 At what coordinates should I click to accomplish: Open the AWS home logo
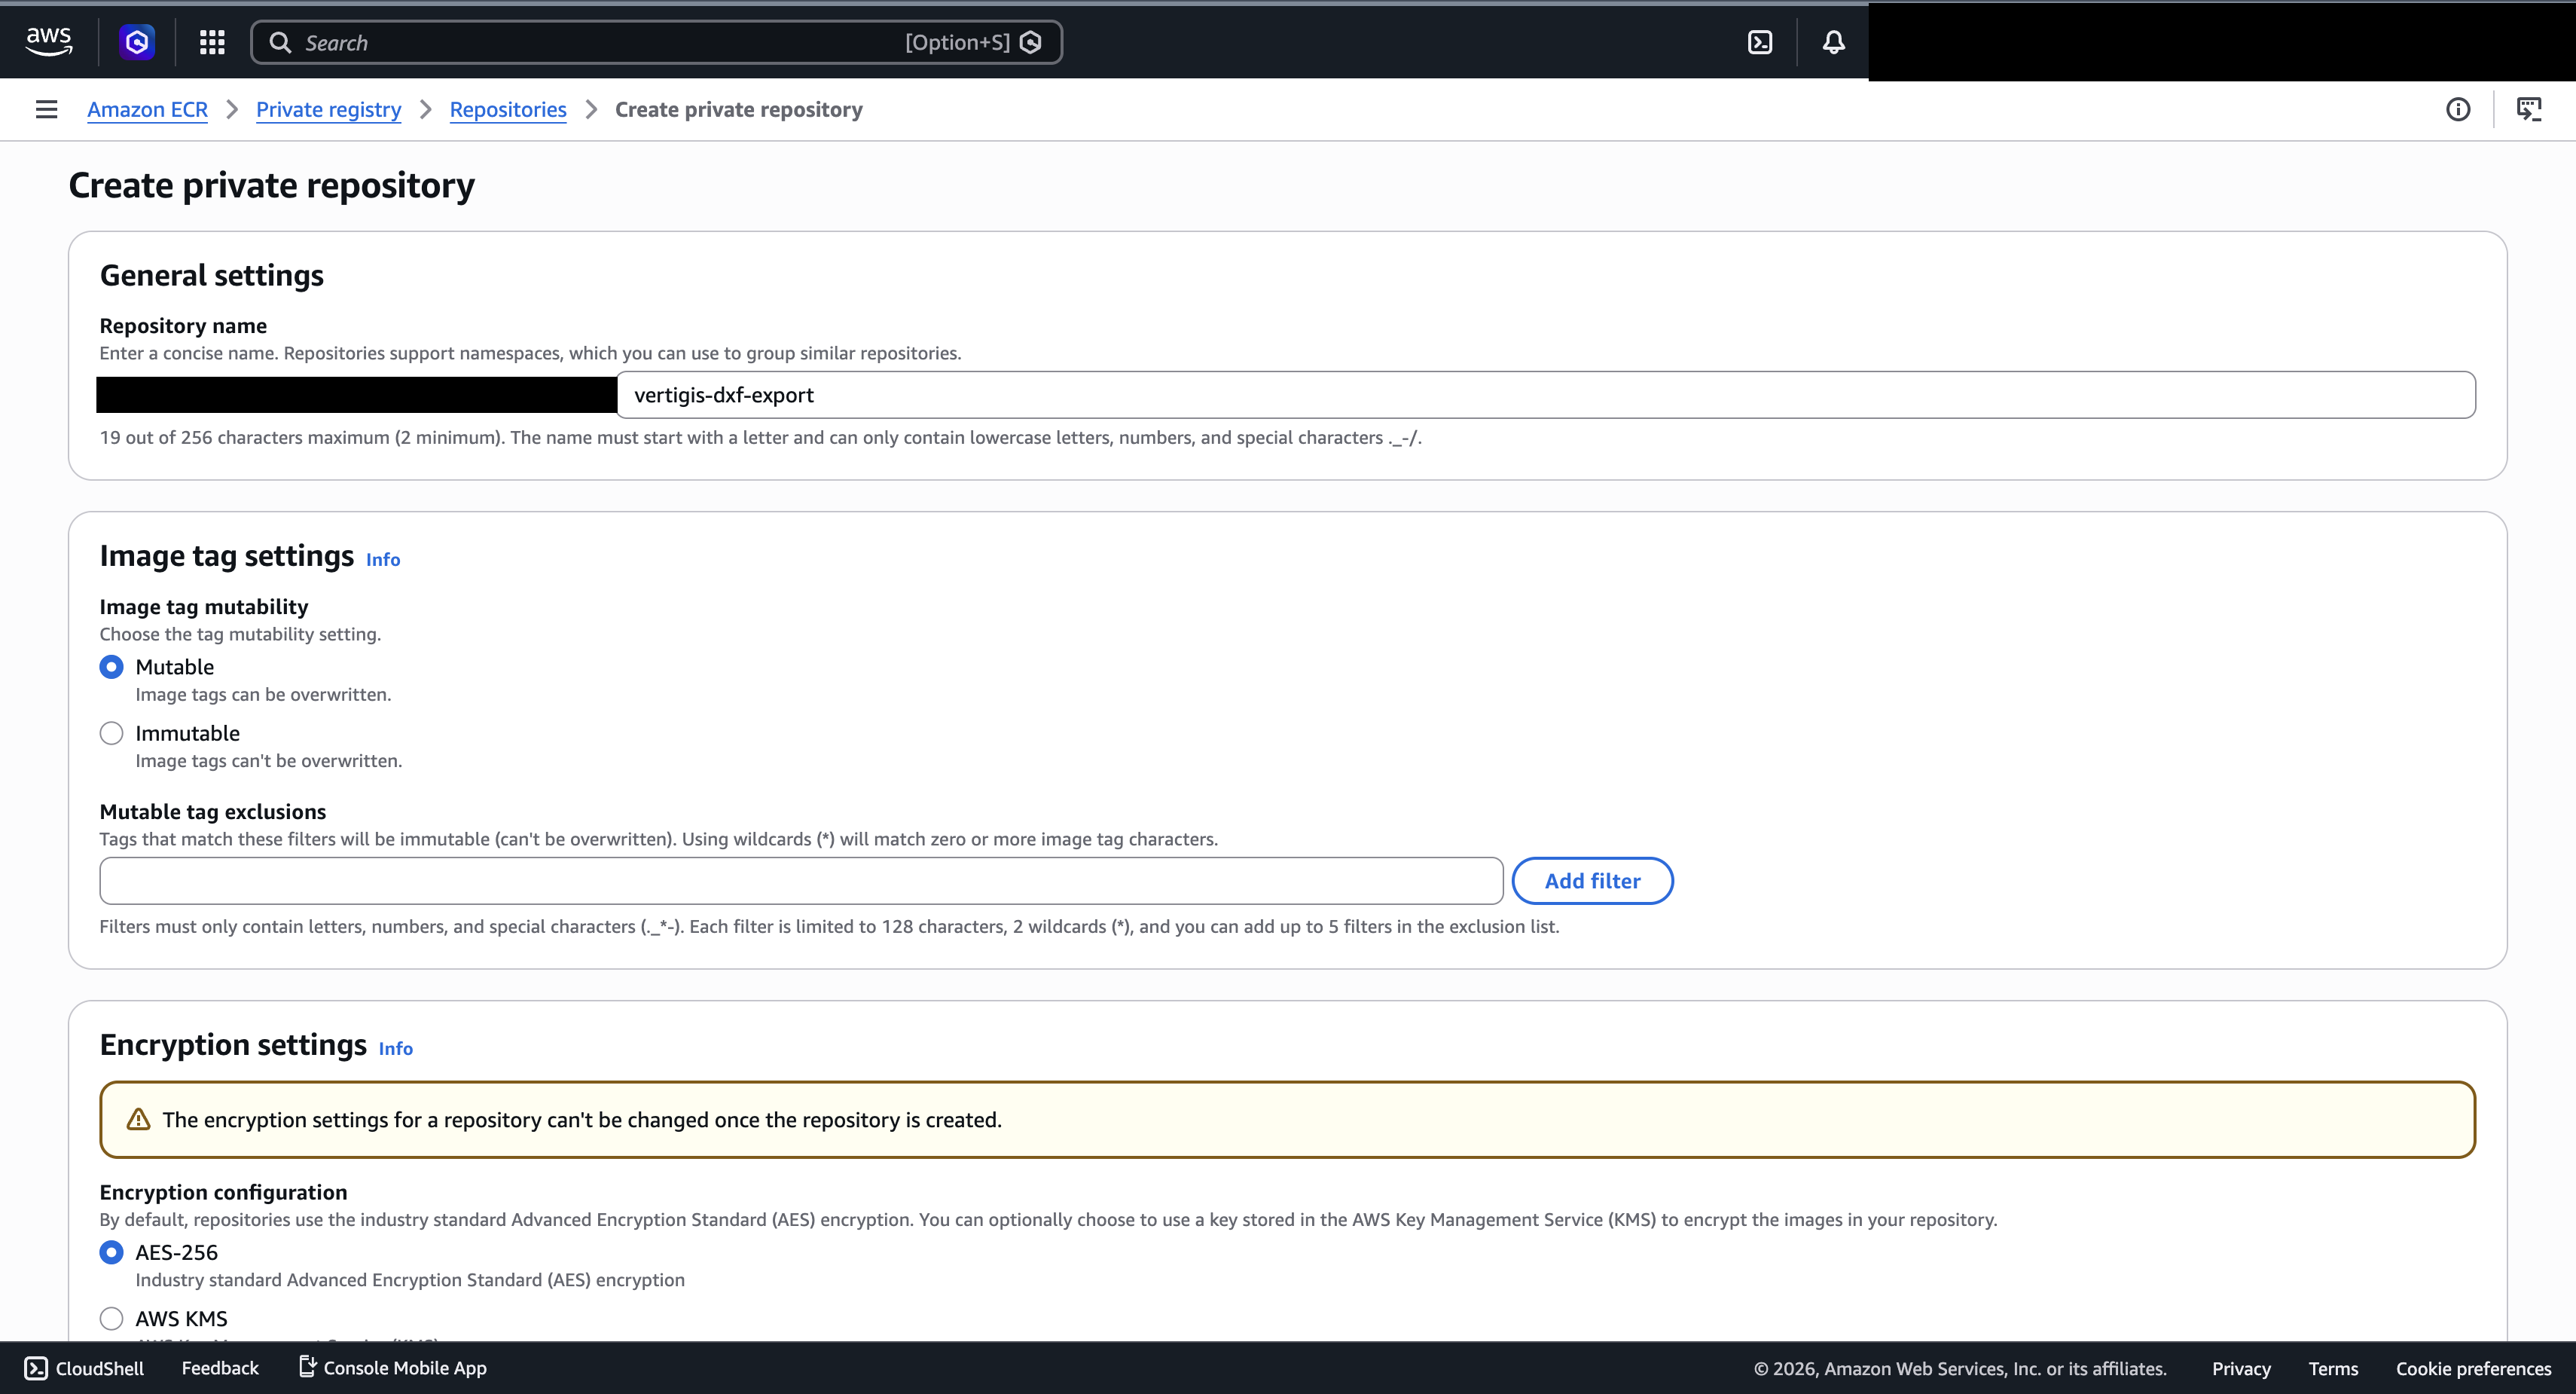[x=48, y=42]
